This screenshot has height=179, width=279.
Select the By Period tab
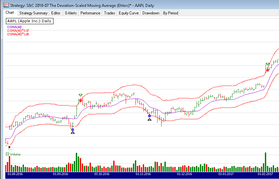click(x=170, y=13)
